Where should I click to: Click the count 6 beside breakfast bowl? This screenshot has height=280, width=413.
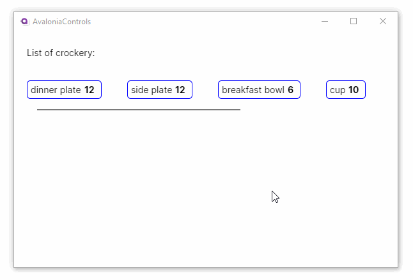tap(290, 90)
